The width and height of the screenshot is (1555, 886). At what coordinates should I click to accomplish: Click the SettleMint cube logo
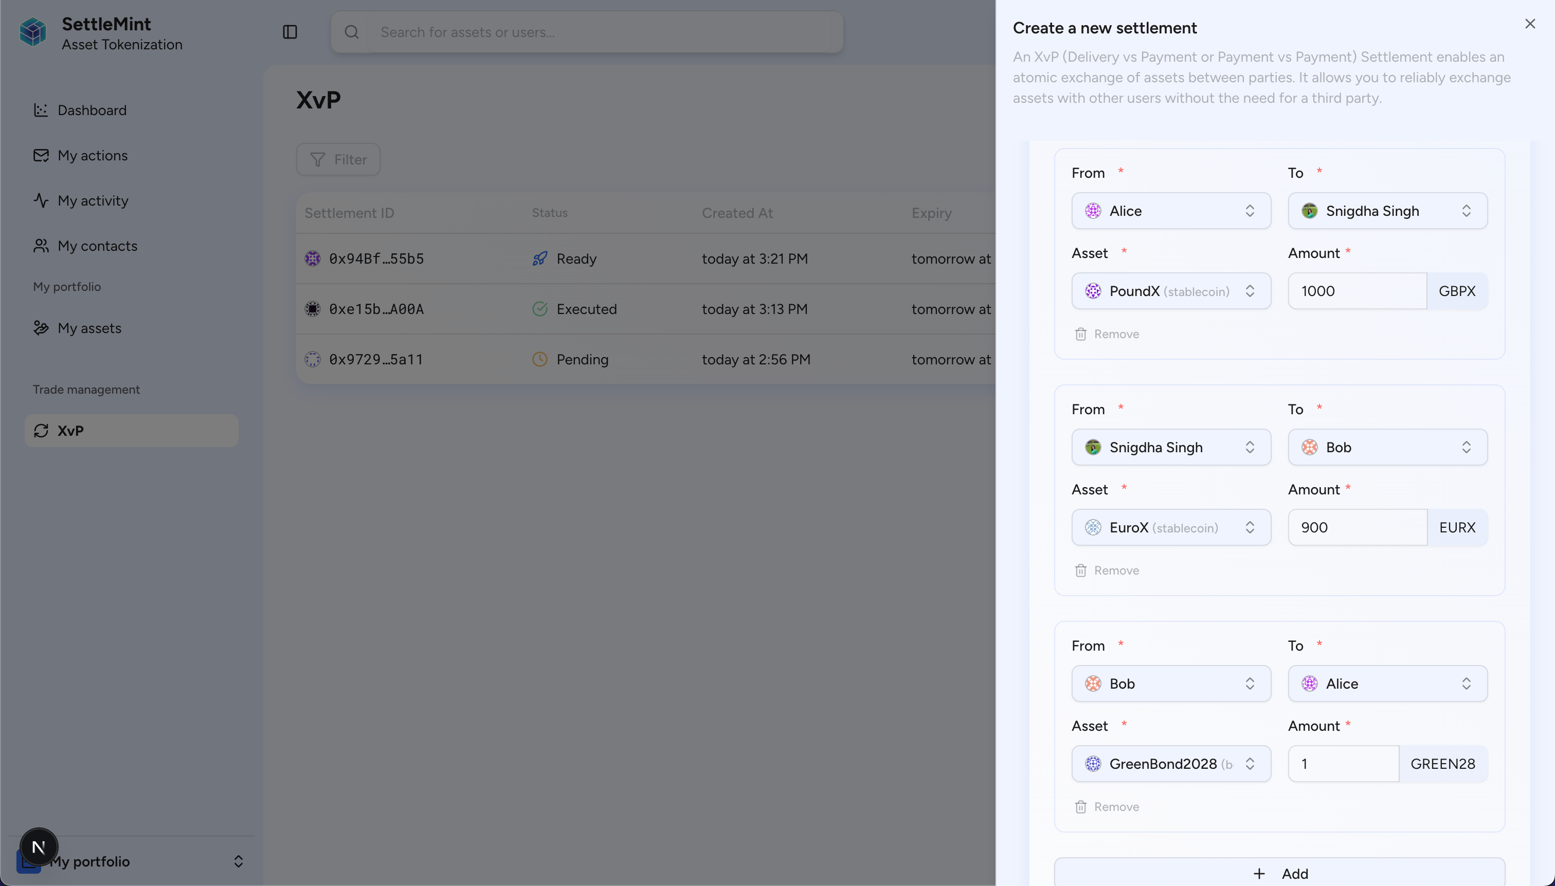(x=33, y=32)
